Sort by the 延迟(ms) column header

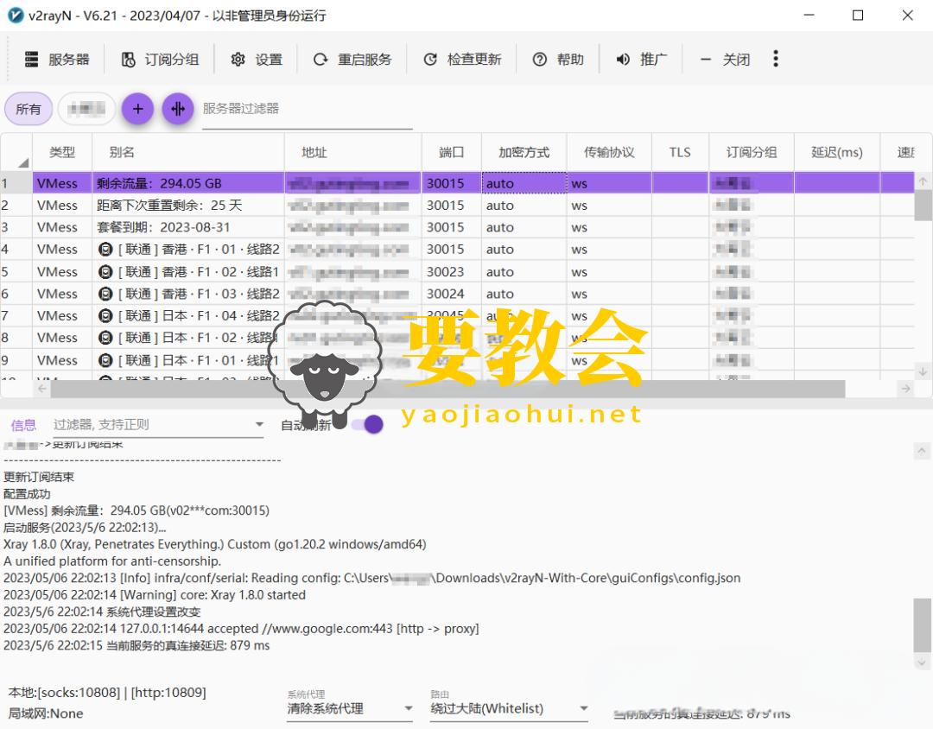coord(837,152)
